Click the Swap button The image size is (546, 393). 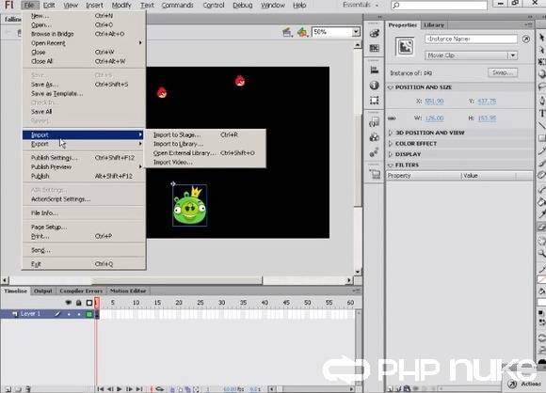(x=503, y=72)
